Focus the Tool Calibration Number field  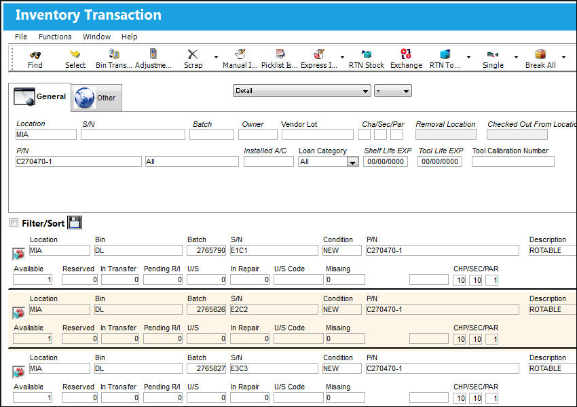[x=513, y=161]
